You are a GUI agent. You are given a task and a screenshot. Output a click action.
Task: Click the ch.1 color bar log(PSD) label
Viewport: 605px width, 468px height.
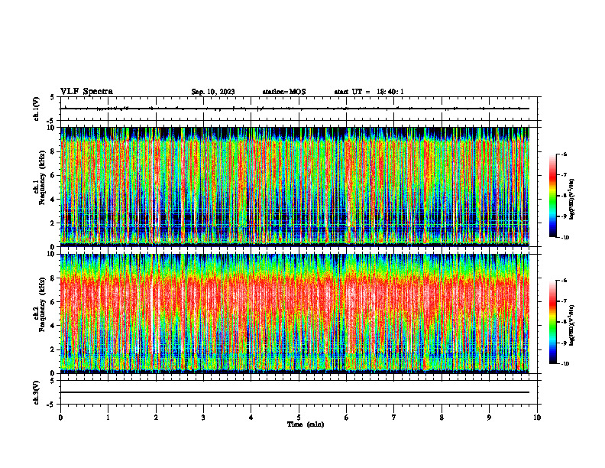coord(571,200)
